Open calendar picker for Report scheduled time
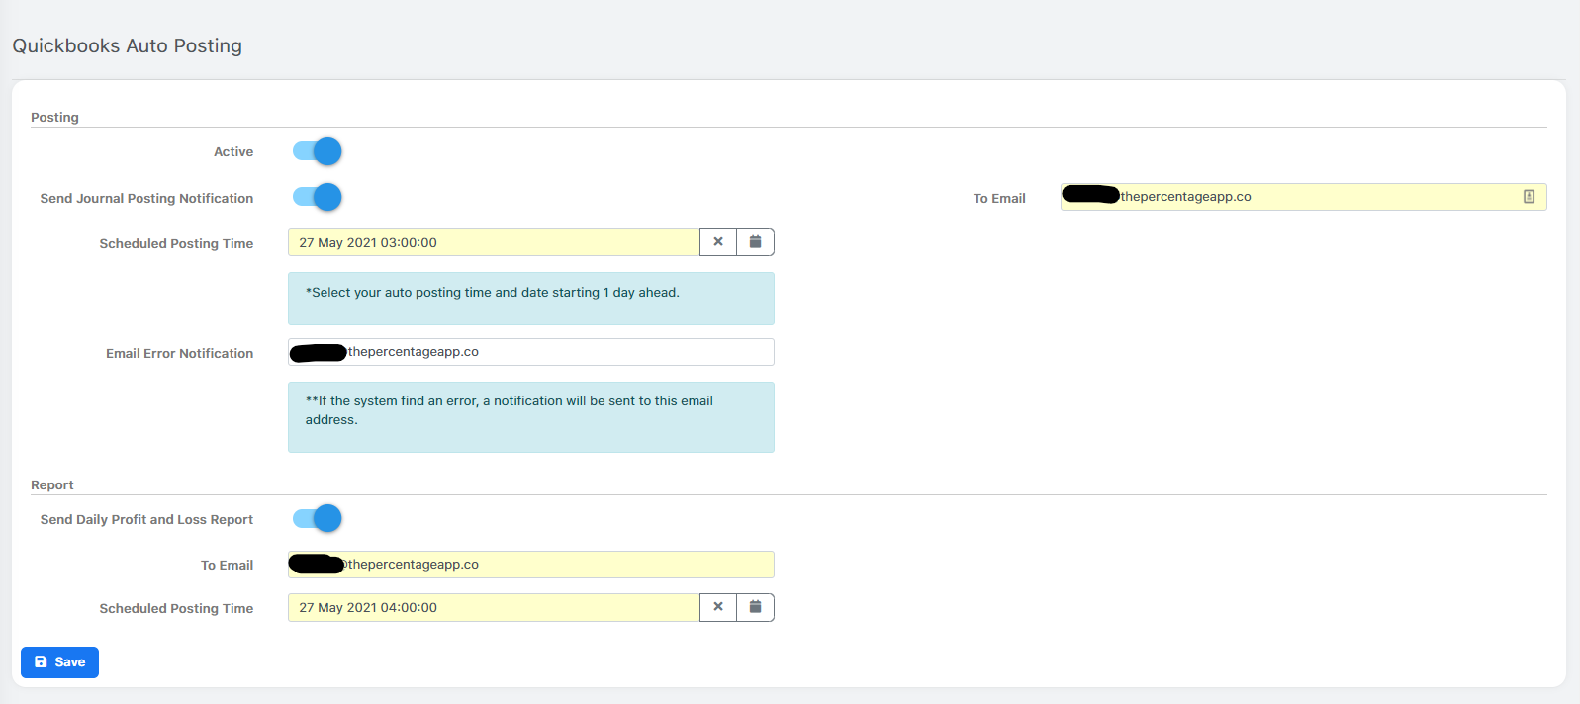This screenshot has width=1580, height=704. 755,607
